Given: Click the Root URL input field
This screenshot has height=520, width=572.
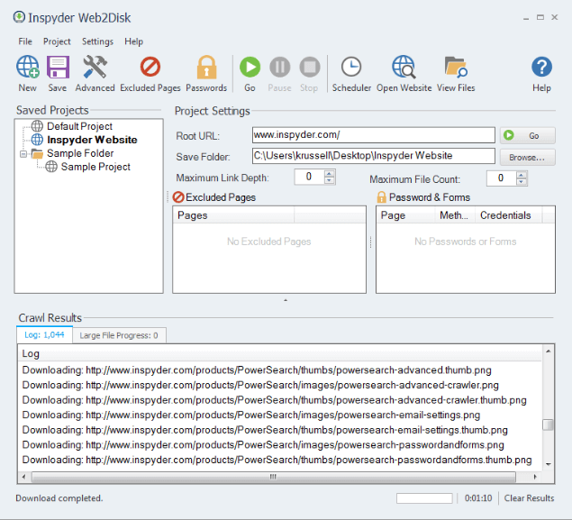Looking at the screenshot, I should 373,135.
